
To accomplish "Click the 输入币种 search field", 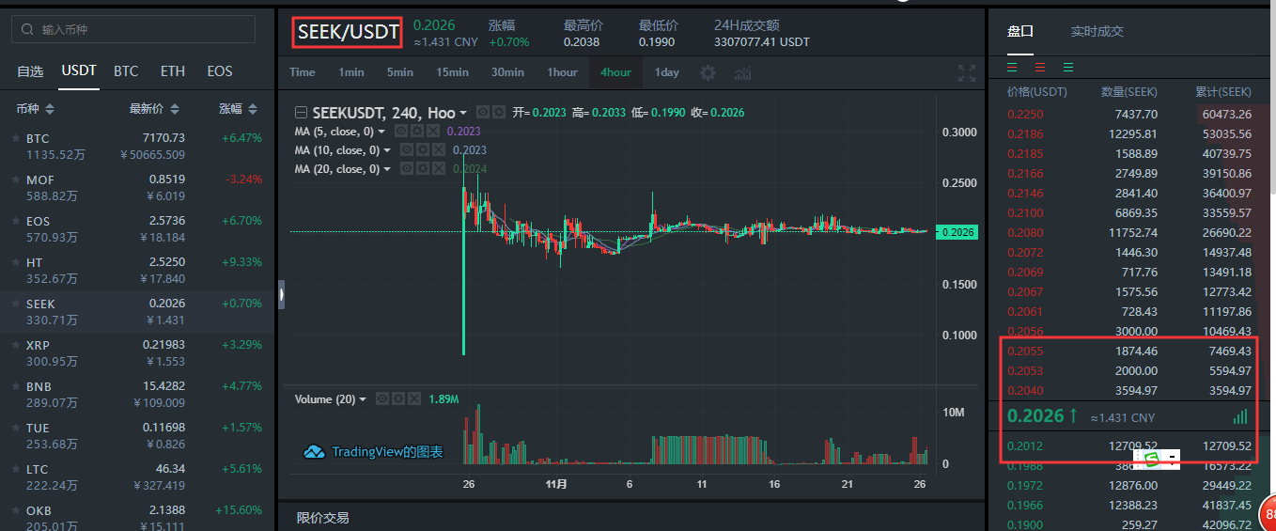I will click(x=133, y=29).
